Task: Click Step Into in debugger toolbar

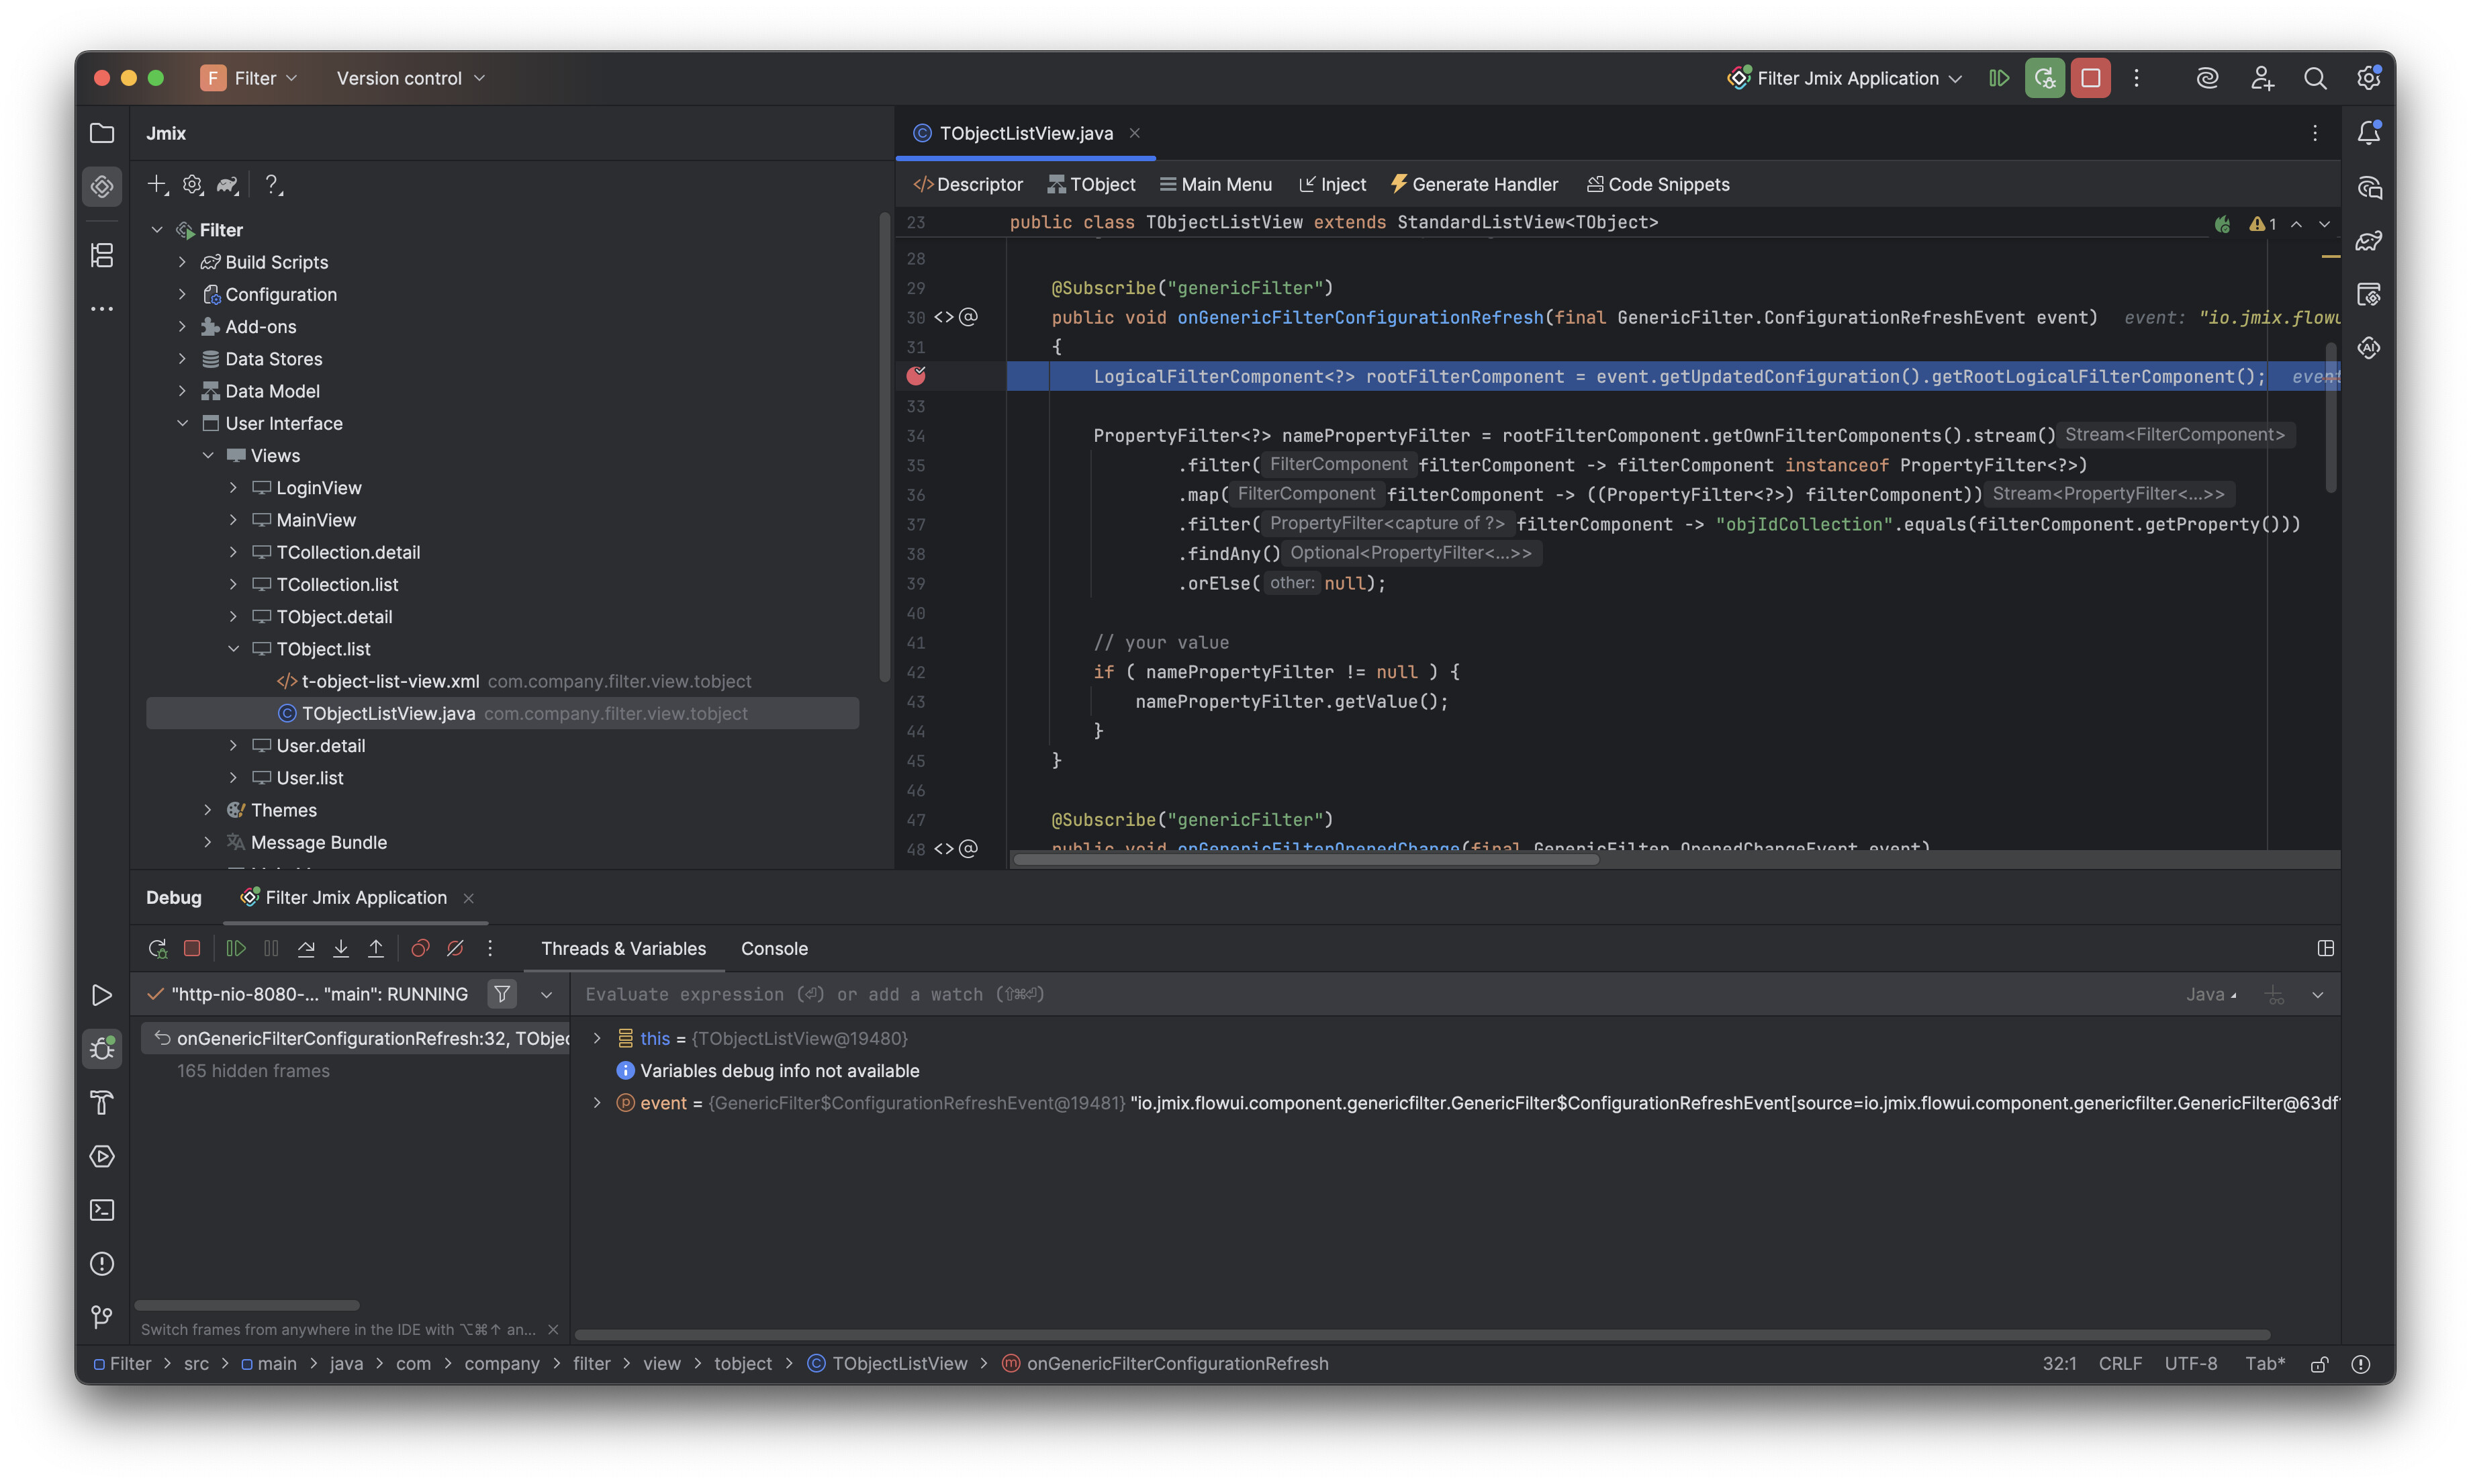Action: [x=341, y=948]
